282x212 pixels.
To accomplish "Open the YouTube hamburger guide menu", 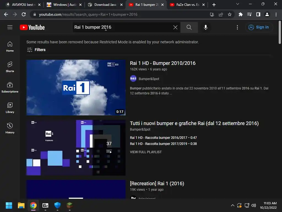I will click(10, 27).
